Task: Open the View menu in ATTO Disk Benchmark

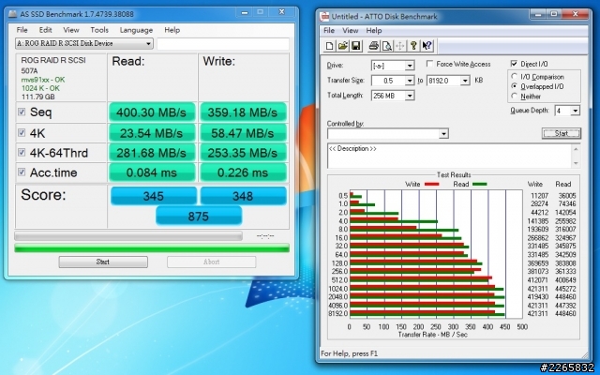Action: pyautogui.click(x=350, y=31)
